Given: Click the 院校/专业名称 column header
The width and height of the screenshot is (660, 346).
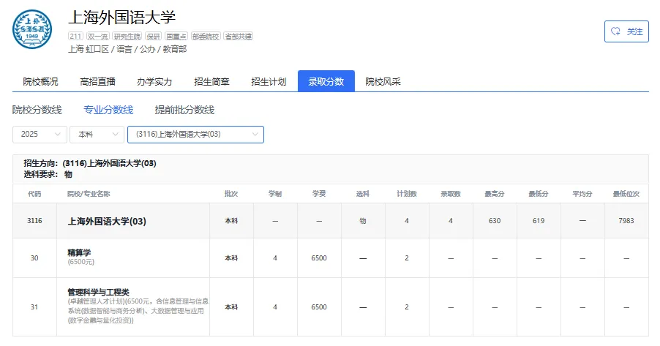Looking at the screenshot, I should click(x=89, y=194).
